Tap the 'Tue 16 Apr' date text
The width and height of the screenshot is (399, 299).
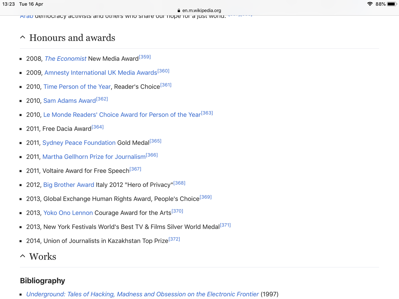pos(31,4)
